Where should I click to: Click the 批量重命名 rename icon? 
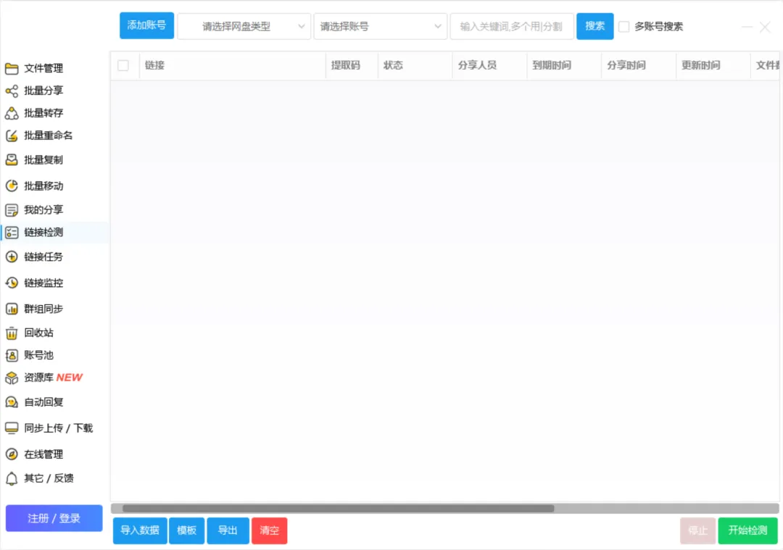click(x=12, y=136)
